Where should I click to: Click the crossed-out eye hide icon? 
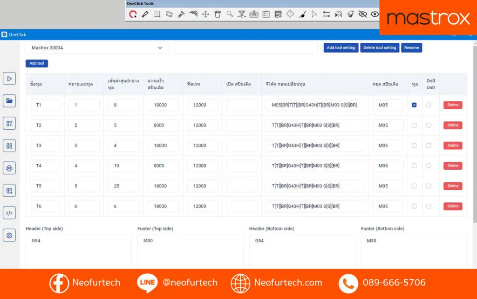[x=362, y=14]
